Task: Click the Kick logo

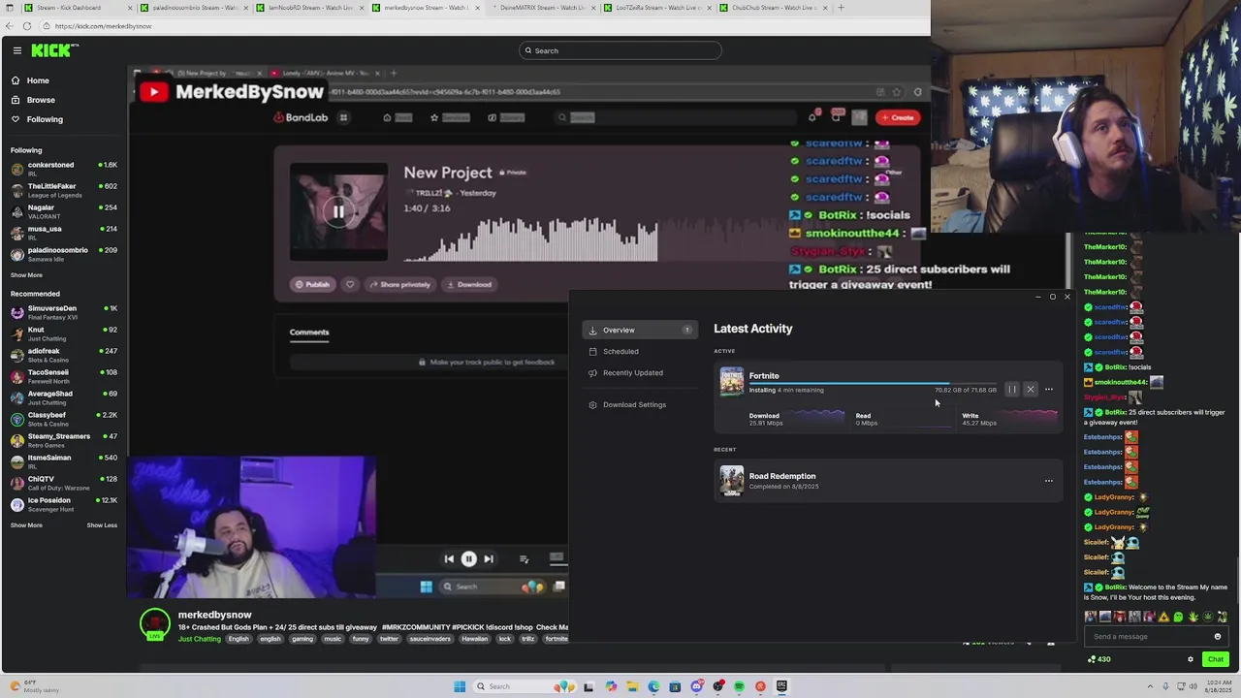Action: point(54,50)
